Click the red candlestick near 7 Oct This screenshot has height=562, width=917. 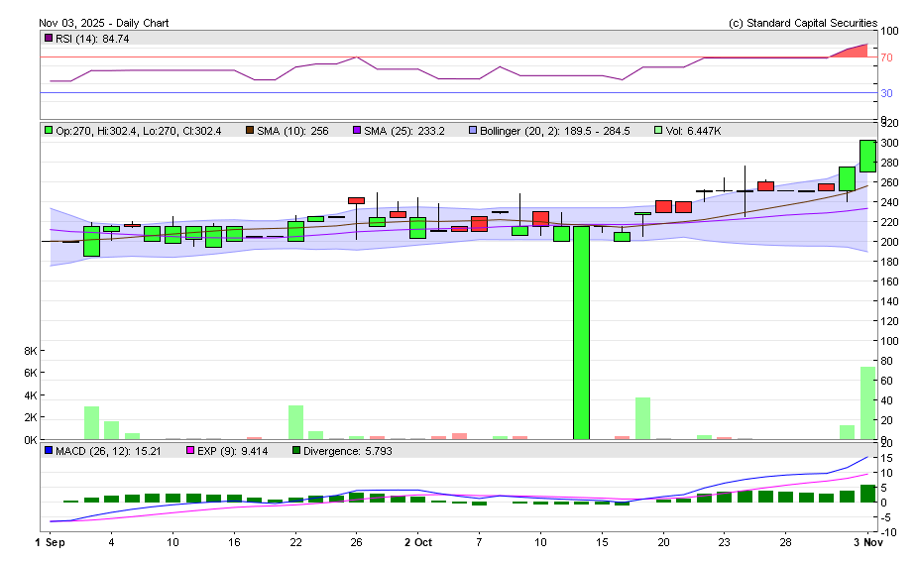click(479, 224)
